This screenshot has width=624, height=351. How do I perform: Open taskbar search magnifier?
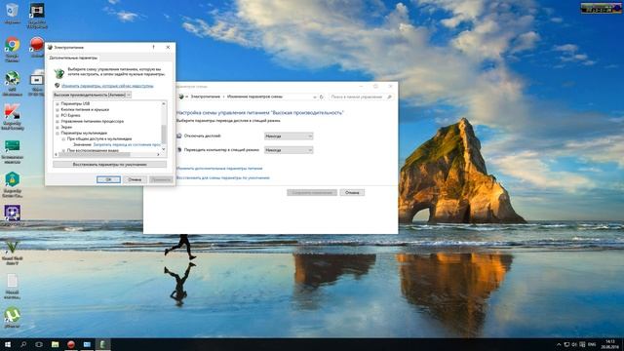click(x=23, y=344)
